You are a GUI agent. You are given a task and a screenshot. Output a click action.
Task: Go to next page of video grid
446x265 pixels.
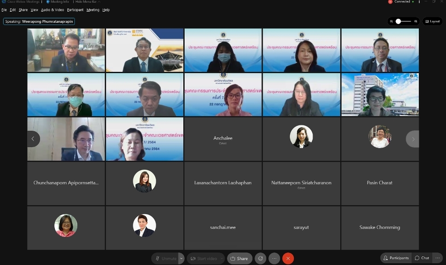[413, 139]
